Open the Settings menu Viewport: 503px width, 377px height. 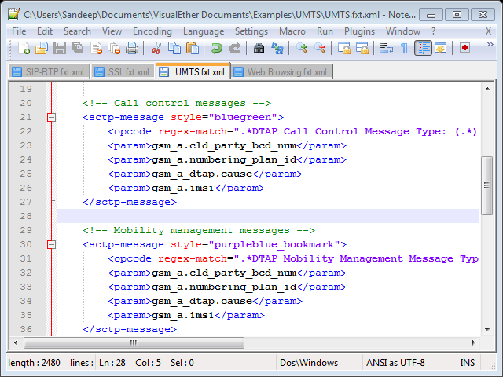pyautogui.click(x=251, y=31)
